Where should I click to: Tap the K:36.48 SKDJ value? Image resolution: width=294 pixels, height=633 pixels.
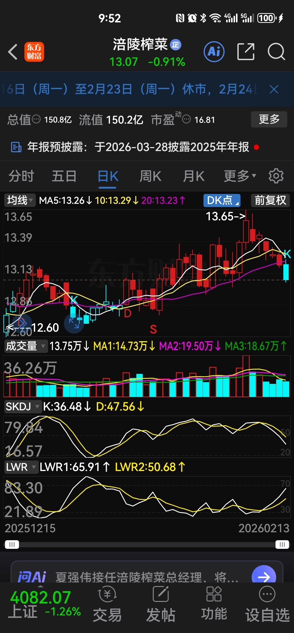[x=67, y=407]
